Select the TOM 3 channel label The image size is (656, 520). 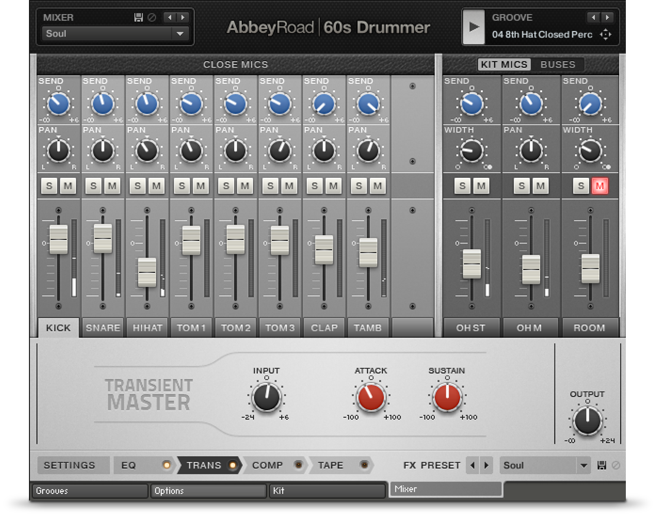click(x=280, y=327)
